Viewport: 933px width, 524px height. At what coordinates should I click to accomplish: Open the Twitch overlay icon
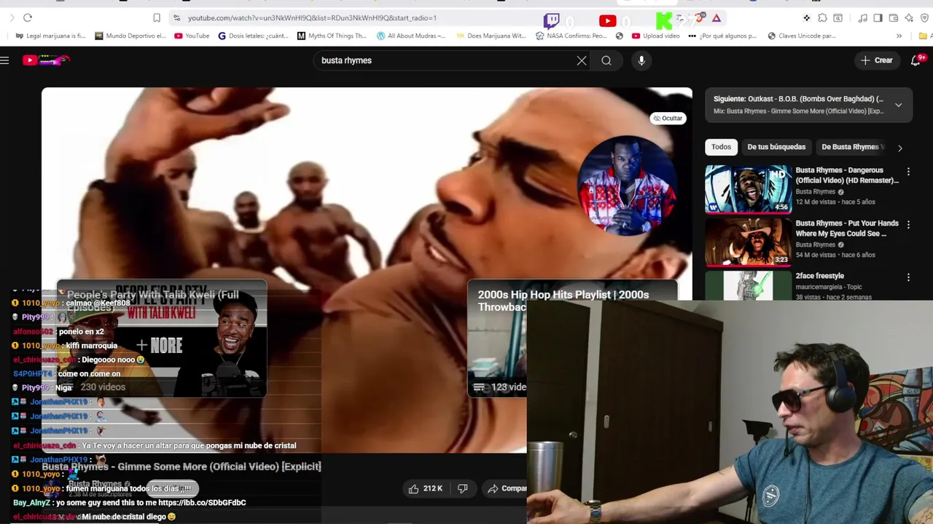coord(552,20)
